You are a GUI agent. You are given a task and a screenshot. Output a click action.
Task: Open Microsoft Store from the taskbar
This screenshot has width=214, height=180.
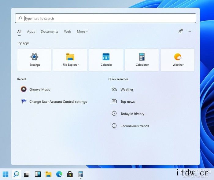tap(70, 174)
